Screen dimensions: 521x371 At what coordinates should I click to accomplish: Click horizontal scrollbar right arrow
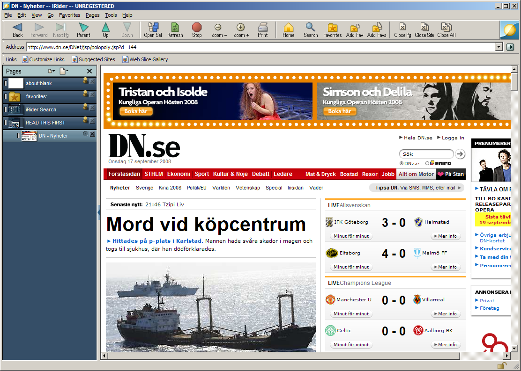[507, 356]
